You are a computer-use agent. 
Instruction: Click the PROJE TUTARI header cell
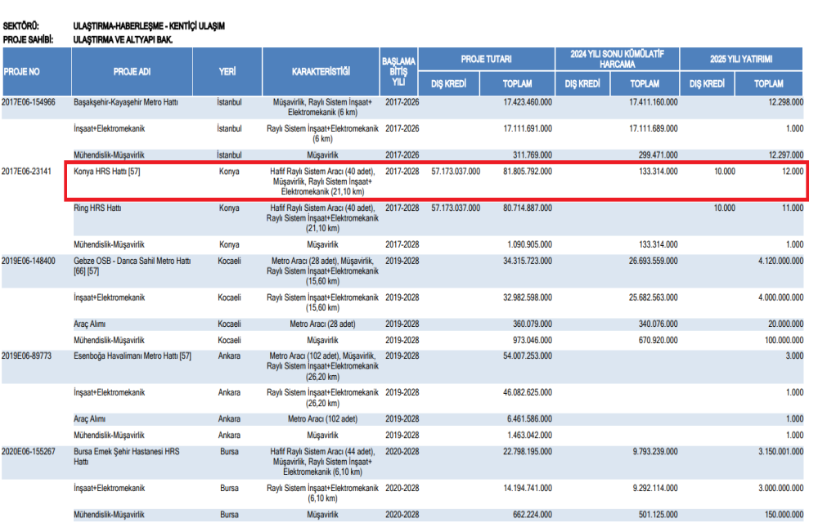486,60
